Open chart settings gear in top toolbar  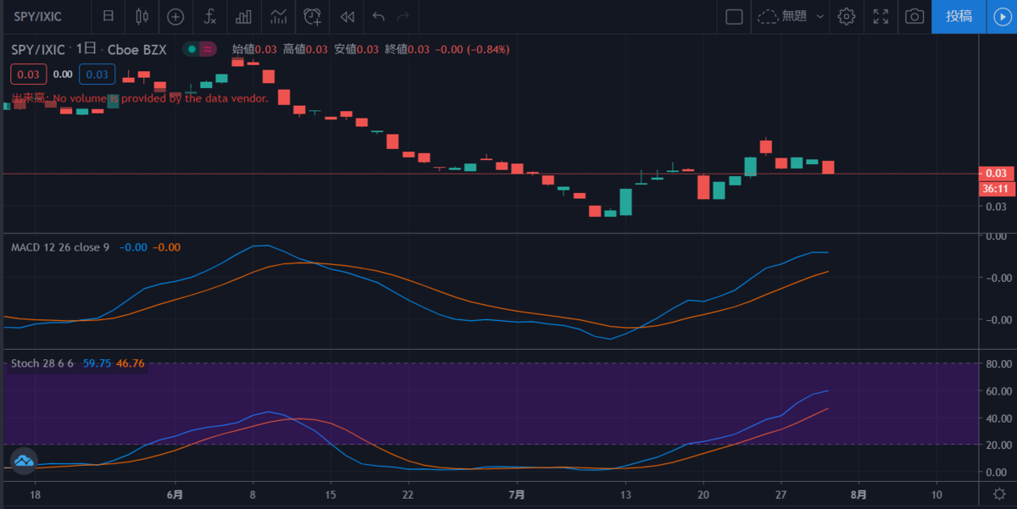846,16
